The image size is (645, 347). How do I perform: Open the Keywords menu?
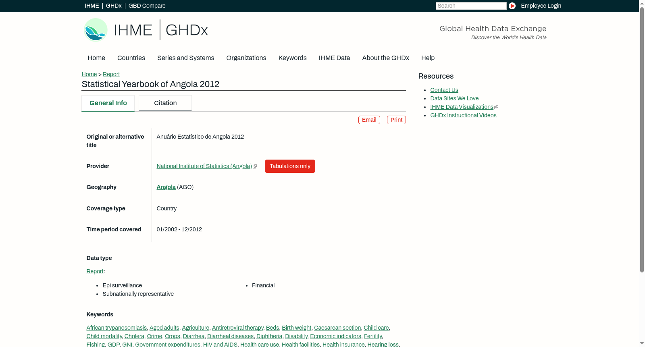pyautogui.click(x=293, y=58)
